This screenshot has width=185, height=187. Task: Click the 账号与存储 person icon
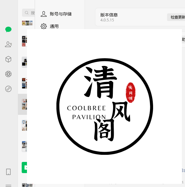(x=44, y=14)
